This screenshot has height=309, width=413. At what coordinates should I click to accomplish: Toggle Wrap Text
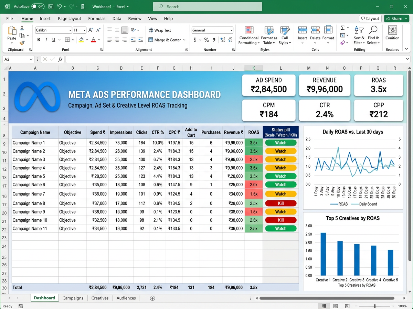click(x=160, y=30)
